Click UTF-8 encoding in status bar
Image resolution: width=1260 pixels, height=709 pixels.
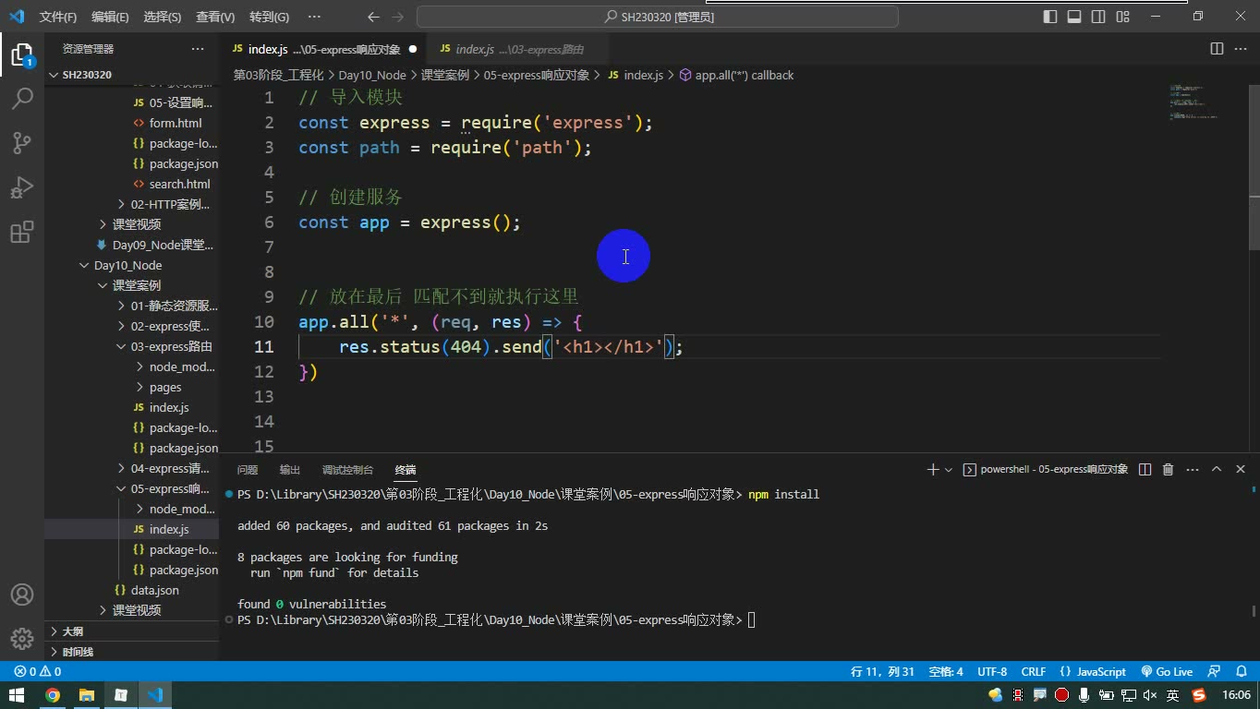pos(992,672)
